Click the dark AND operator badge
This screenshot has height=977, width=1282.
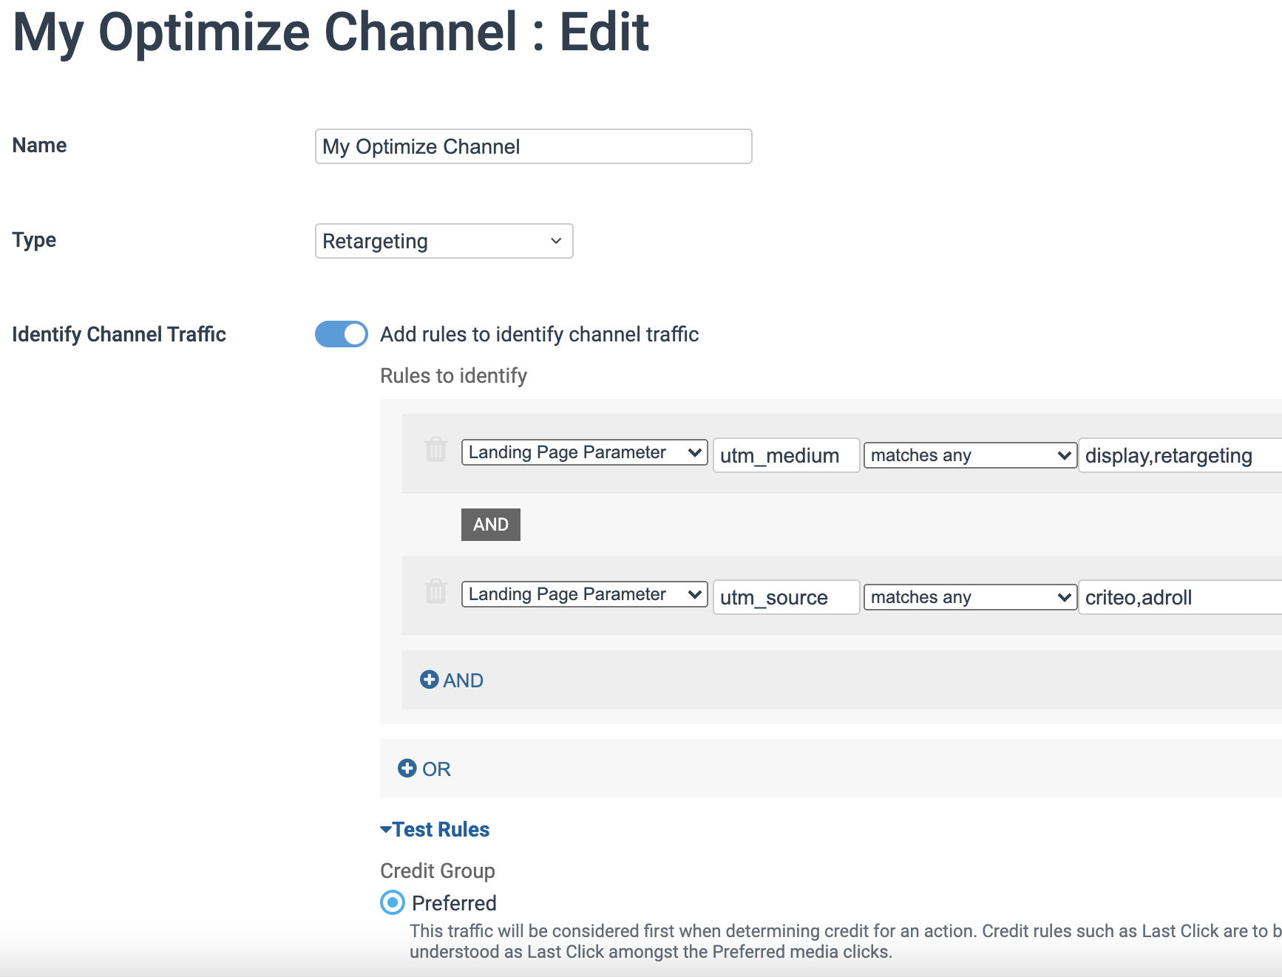click(491, 525)
